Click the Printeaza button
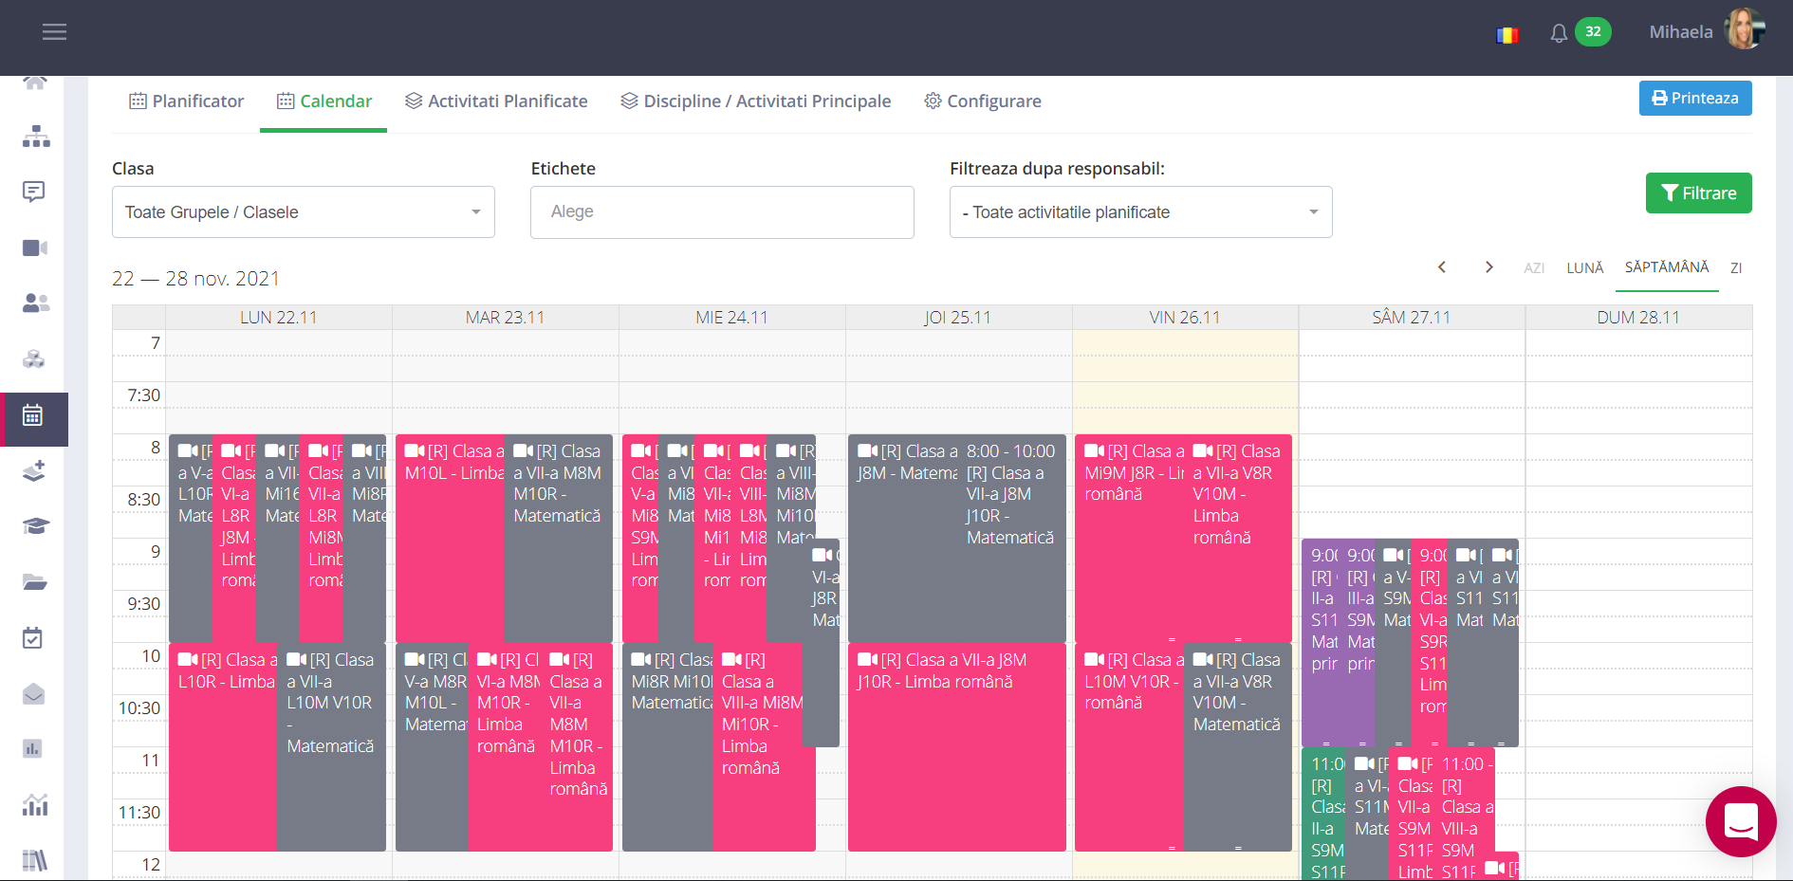The image size is (1793, 881). 1695,99
